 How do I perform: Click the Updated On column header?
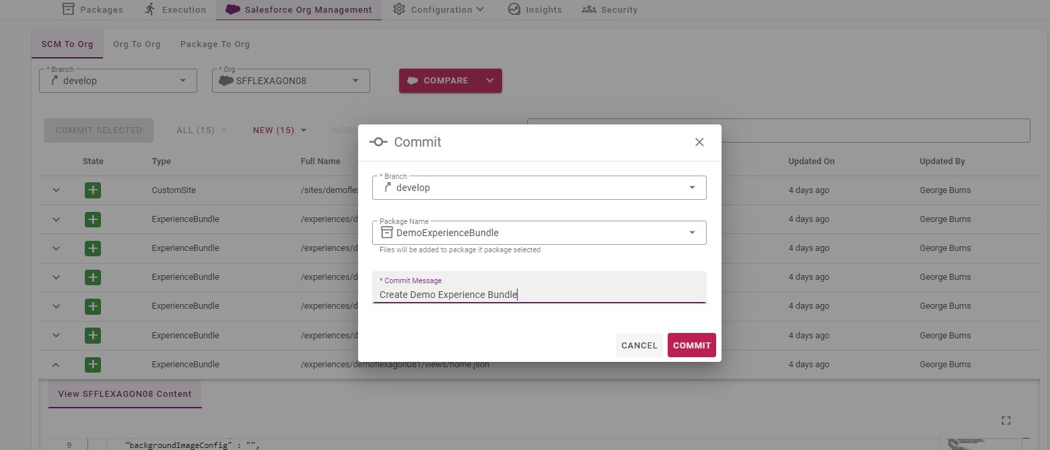coord(811,161)
